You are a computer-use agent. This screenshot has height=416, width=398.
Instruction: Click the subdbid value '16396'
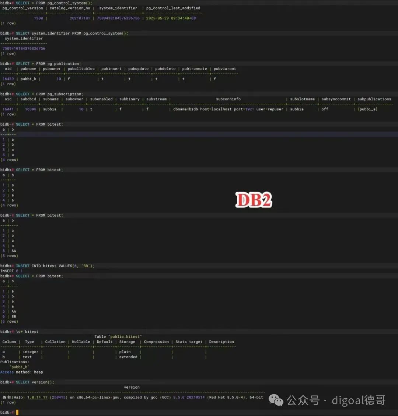(31, 109)
